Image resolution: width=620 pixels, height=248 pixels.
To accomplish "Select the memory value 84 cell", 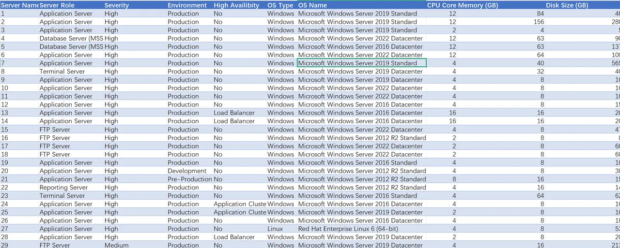I will tap(501, 14).
